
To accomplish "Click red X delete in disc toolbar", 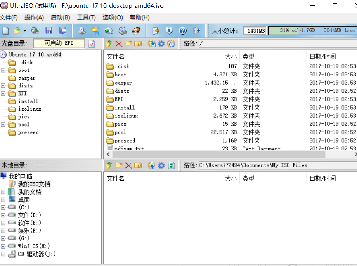I will (x=119, y=43).
